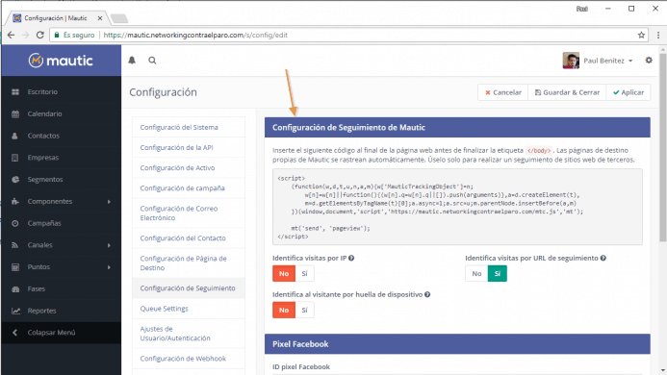Open Ajustes de Usuario/Autenticación tab
The height and width of the screenshot is (375, 667).
[189, 334]
